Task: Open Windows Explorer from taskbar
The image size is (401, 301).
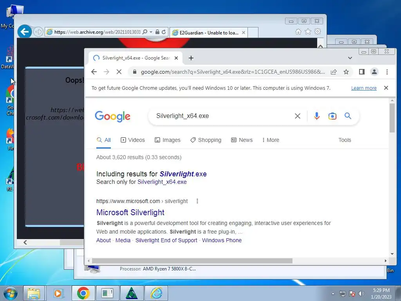Action: (x=34, y=293)
